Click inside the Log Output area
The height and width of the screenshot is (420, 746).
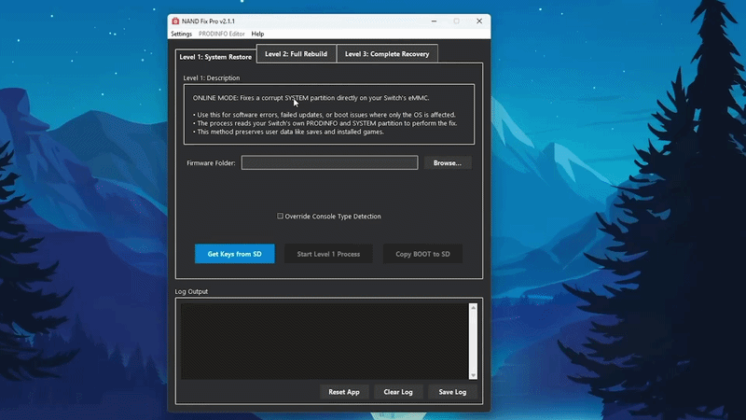click(x=325, y=341)
